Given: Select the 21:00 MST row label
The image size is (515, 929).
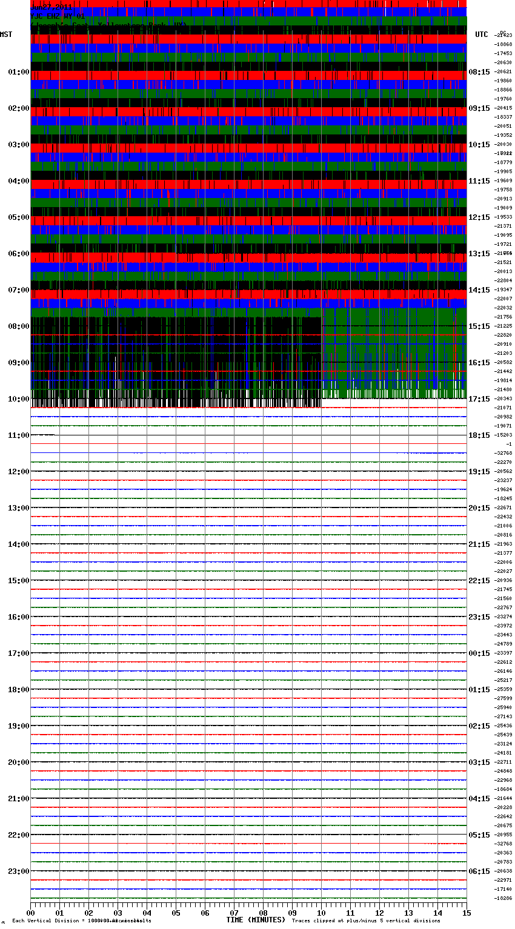Looking at the screenshot, I should pos(19,799).
